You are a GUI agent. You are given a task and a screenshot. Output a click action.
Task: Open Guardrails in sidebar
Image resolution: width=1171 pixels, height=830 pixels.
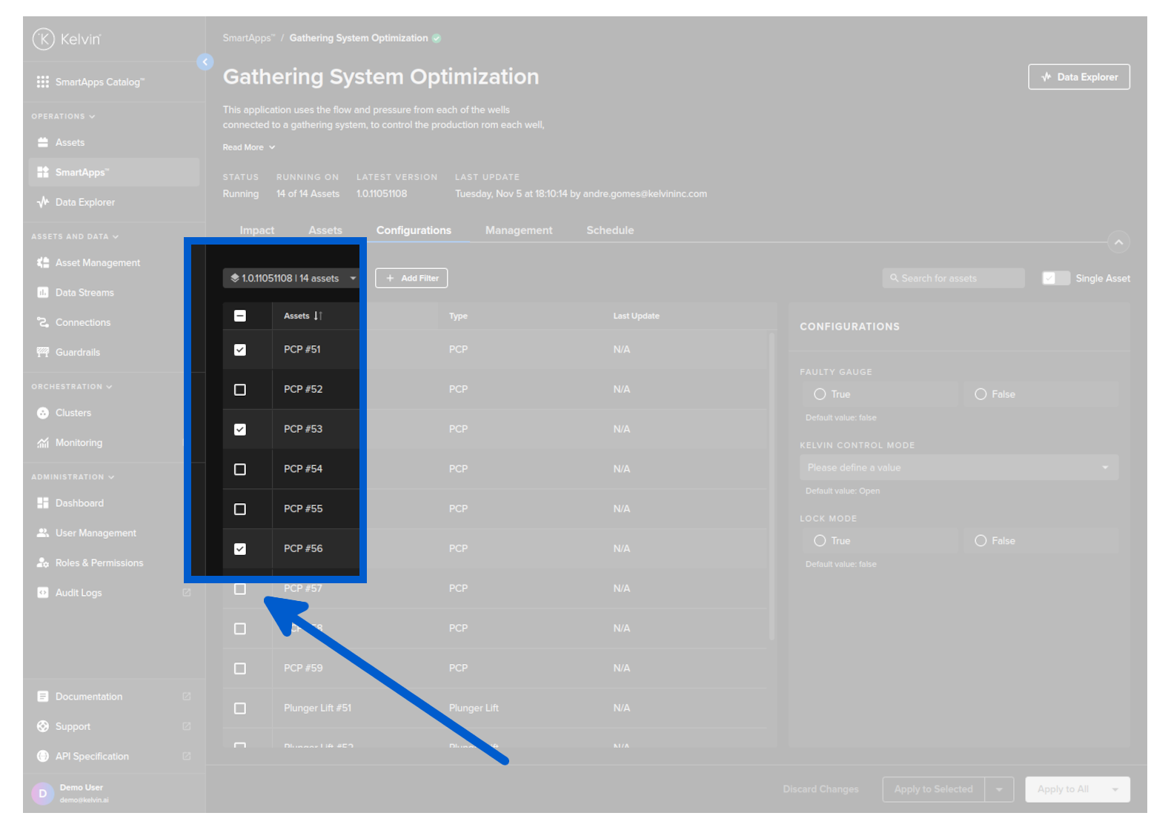(x=77, y=353)
